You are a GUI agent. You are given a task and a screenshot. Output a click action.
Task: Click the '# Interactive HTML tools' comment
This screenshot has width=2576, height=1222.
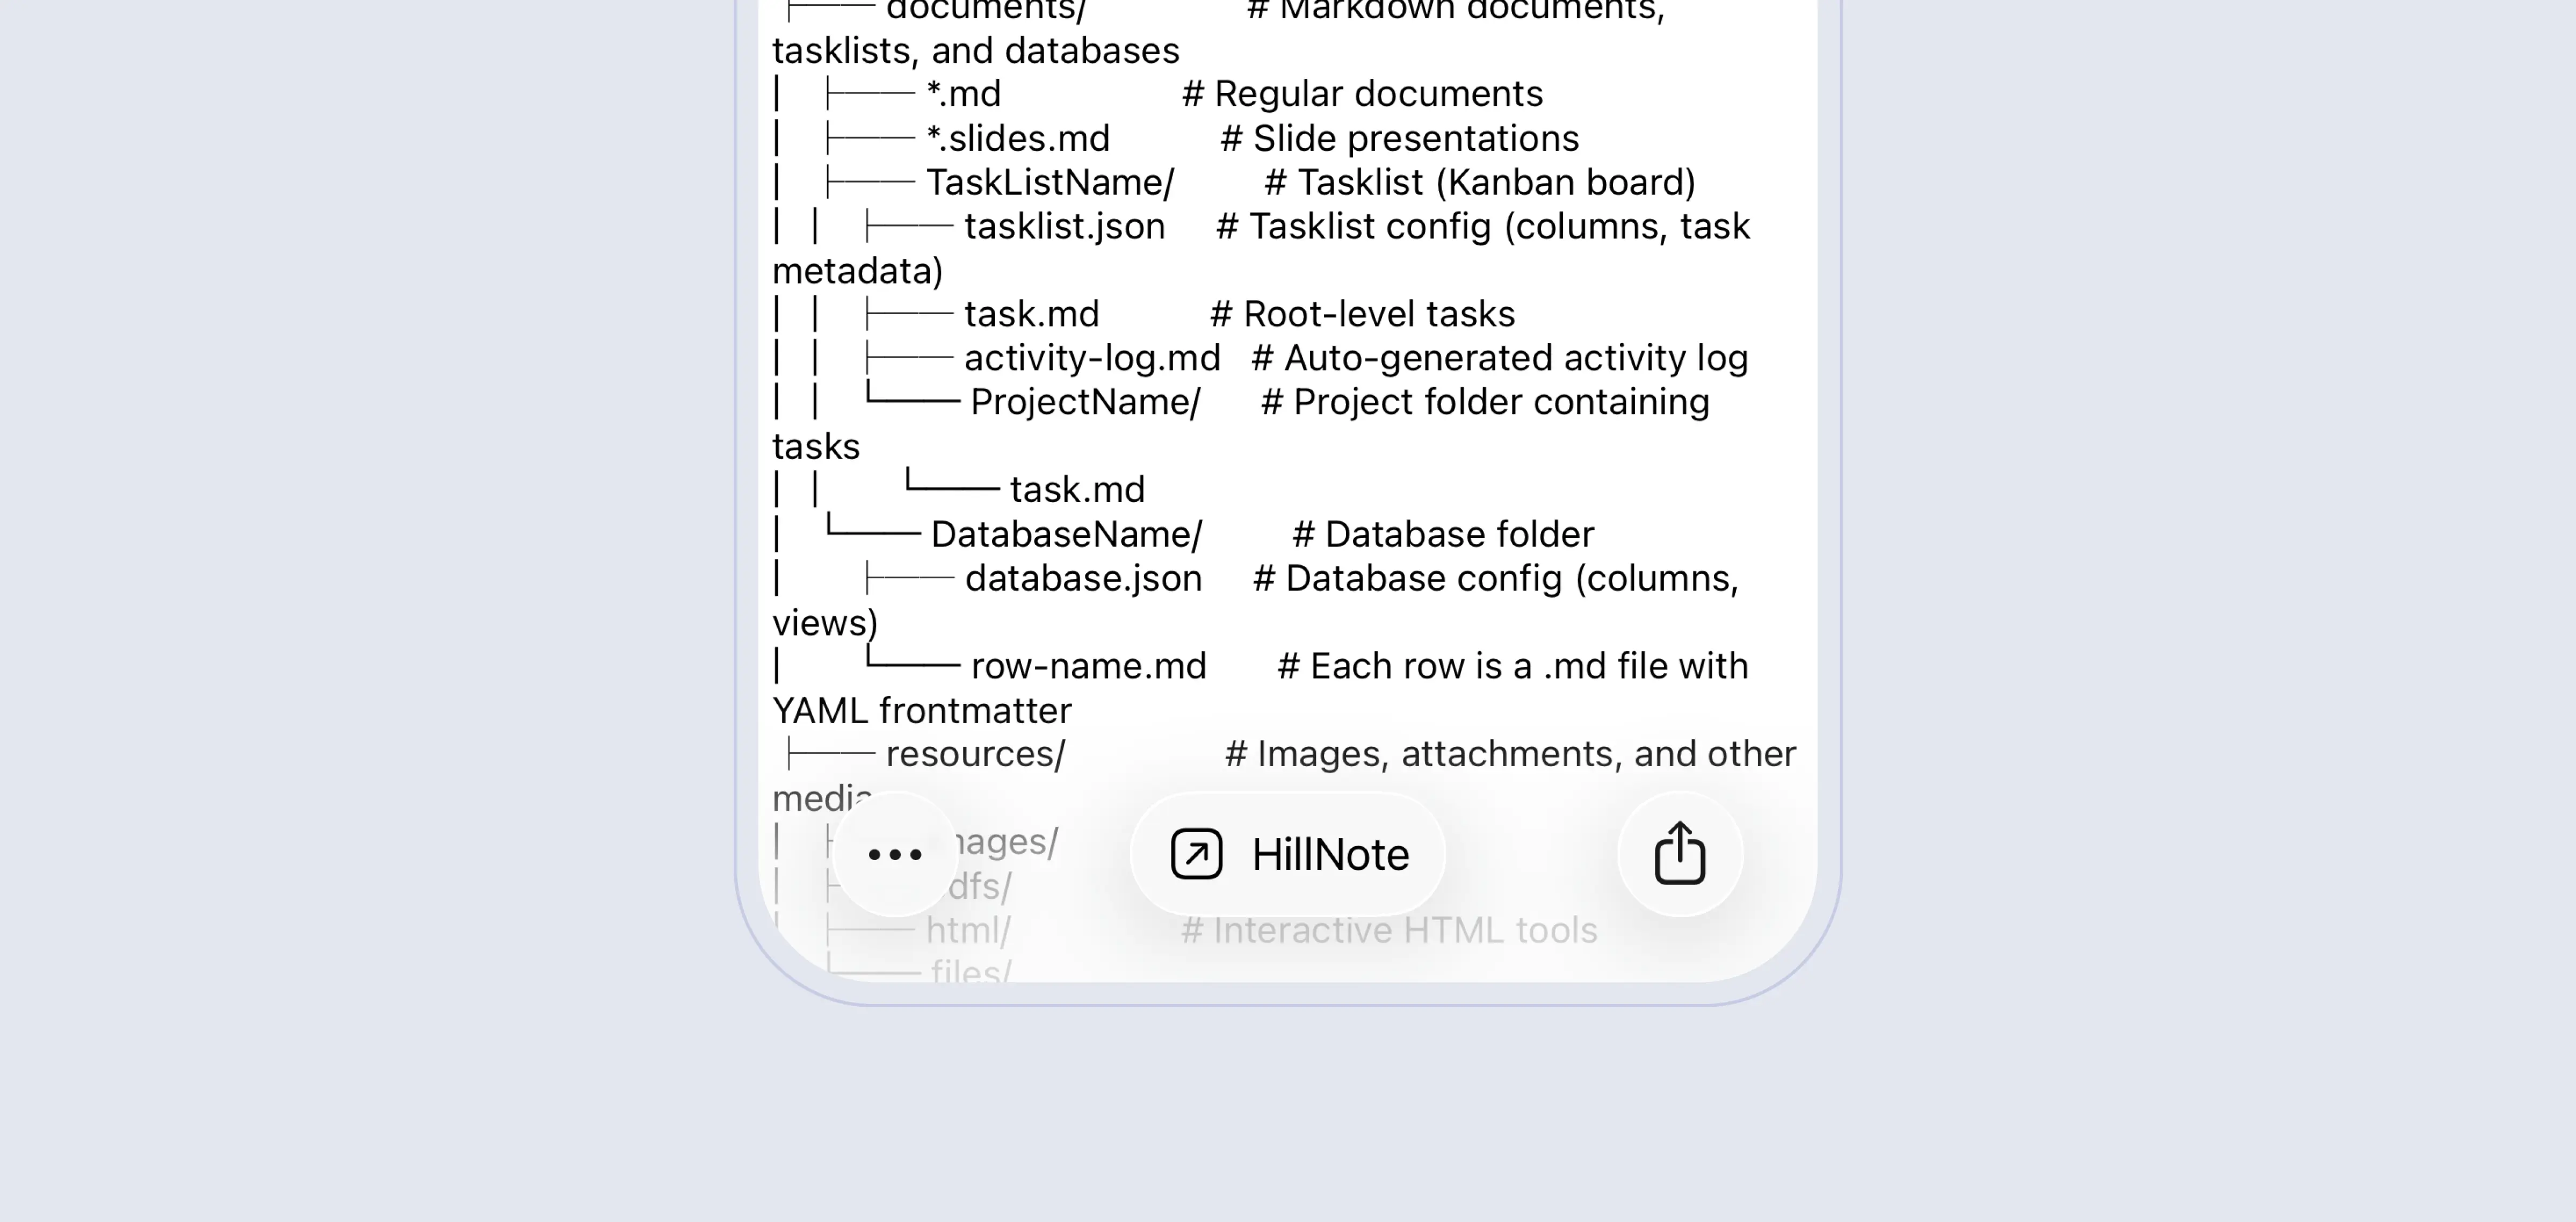click(1389, 930)
